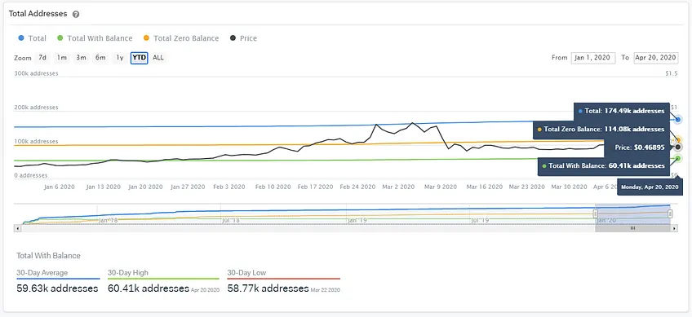Toggle Total With Balance legend item
692x317 pixels.
pyautogui.click(x=95, y=38)
